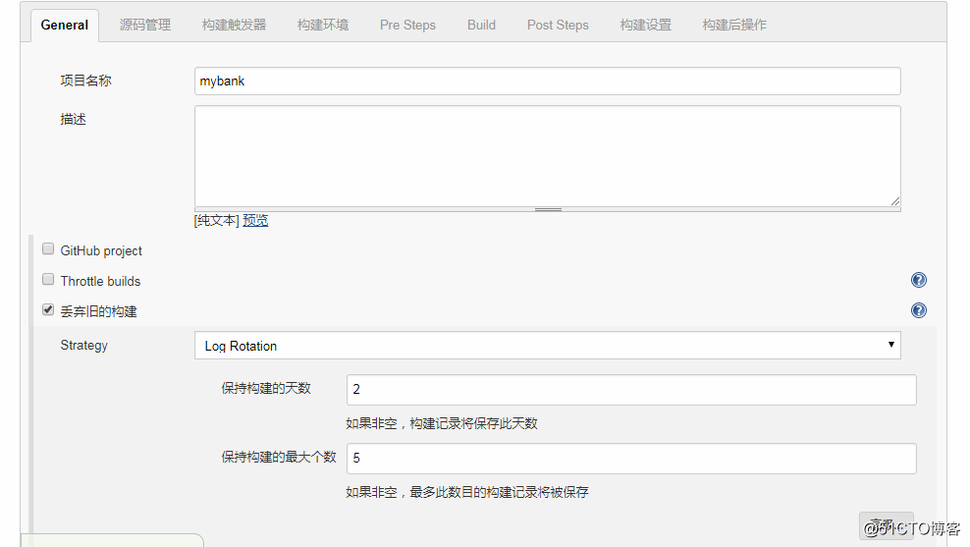This screenshot has width=970, height=547.
Task: Click the 保持构建的最大个数 field
Action: (x=631, y=459)
